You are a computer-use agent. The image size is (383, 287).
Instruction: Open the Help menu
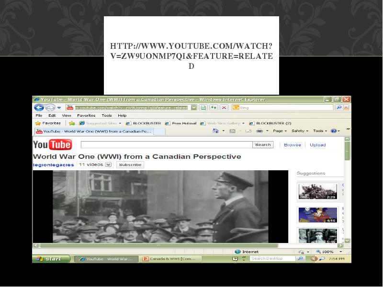click(x=122, y=115)
